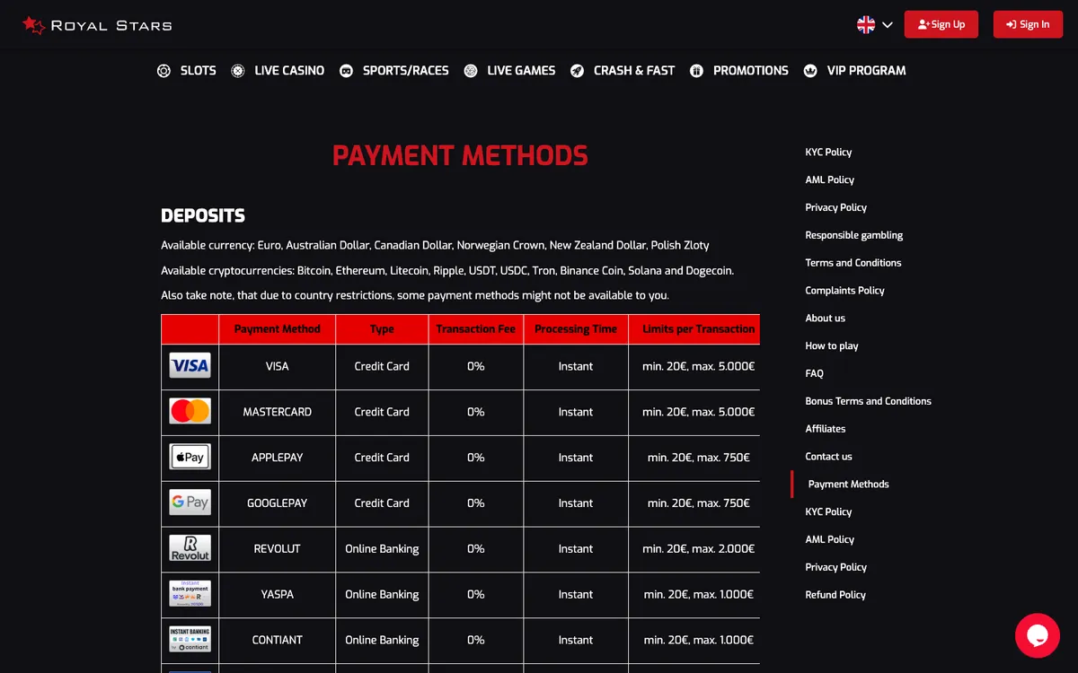The image size is (1078, 673).
Task: Click the Transaction Fee column header
Action: [475, 329]
